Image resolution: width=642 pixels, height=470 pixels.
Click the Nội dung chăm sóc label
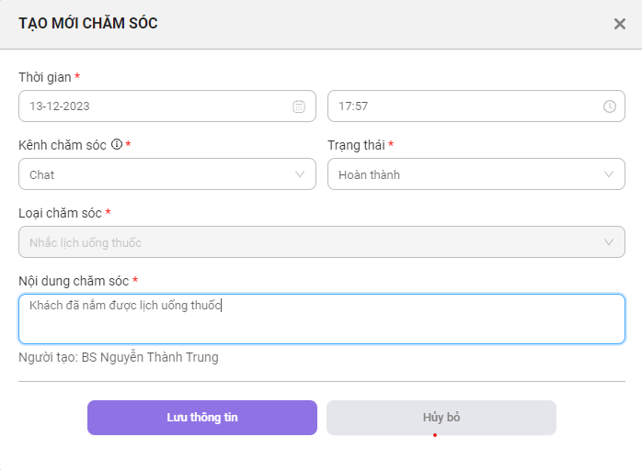point(74,281)
